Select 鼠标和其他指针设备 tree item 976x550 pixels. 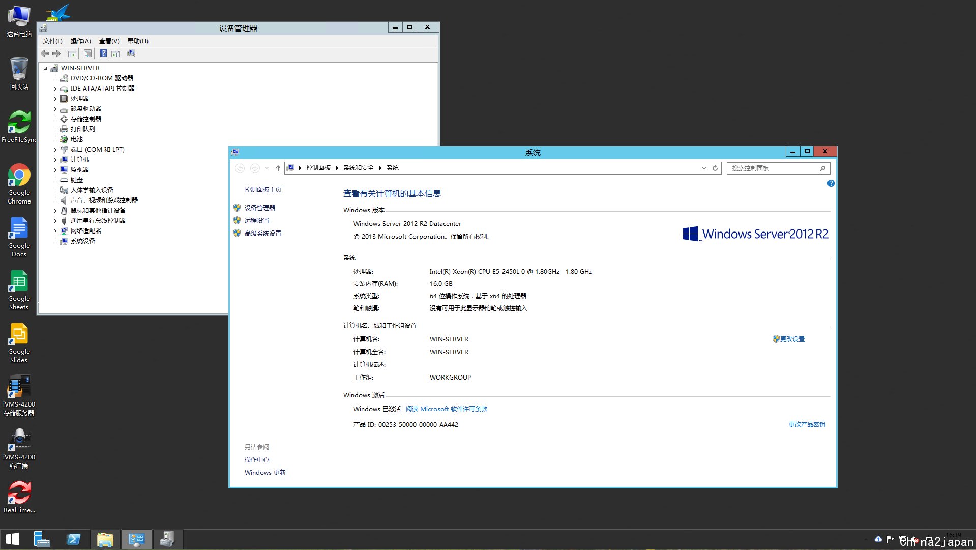[98, 211]
